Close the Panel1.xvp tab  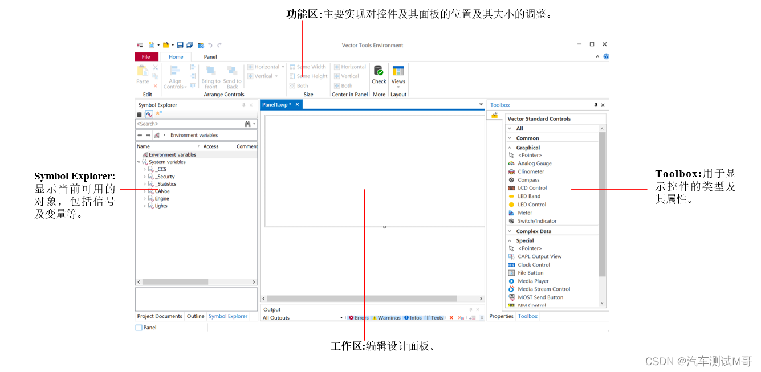tap(297, 104)
